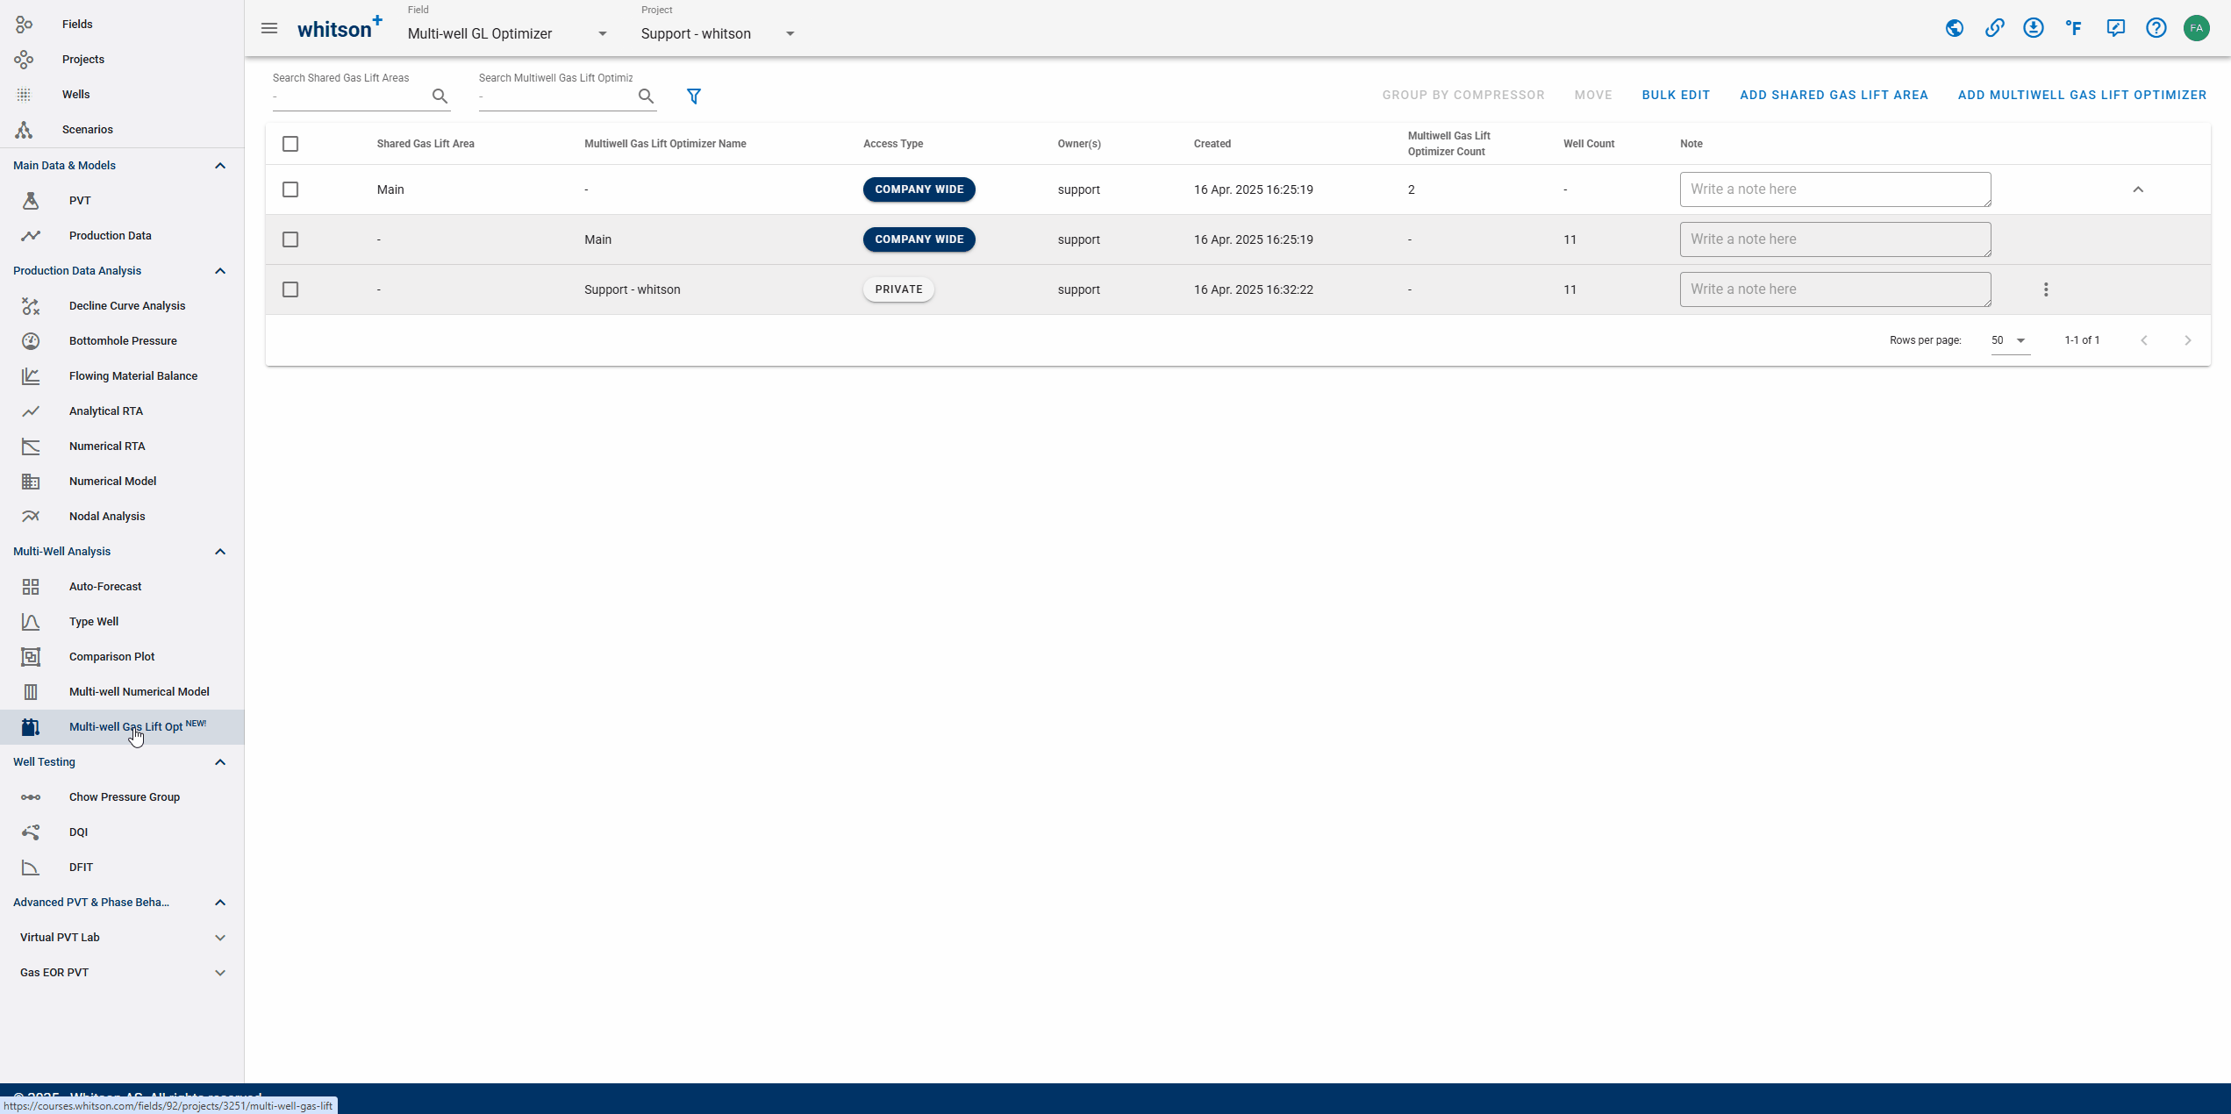Click the GROUP BY COMPRESSOR button
2231x1114 pixels.
(x=1463, y=95)
